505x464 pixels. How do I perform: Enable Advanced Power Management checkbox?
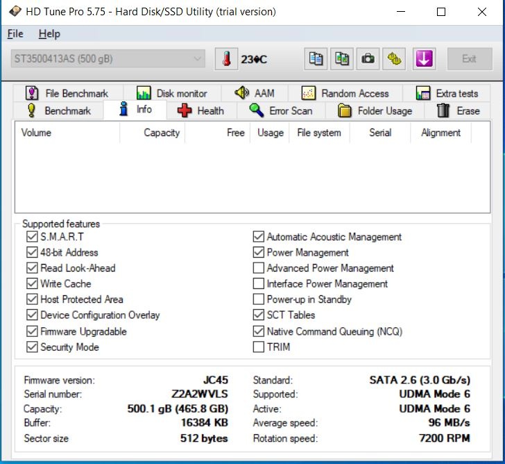(258, 268)
